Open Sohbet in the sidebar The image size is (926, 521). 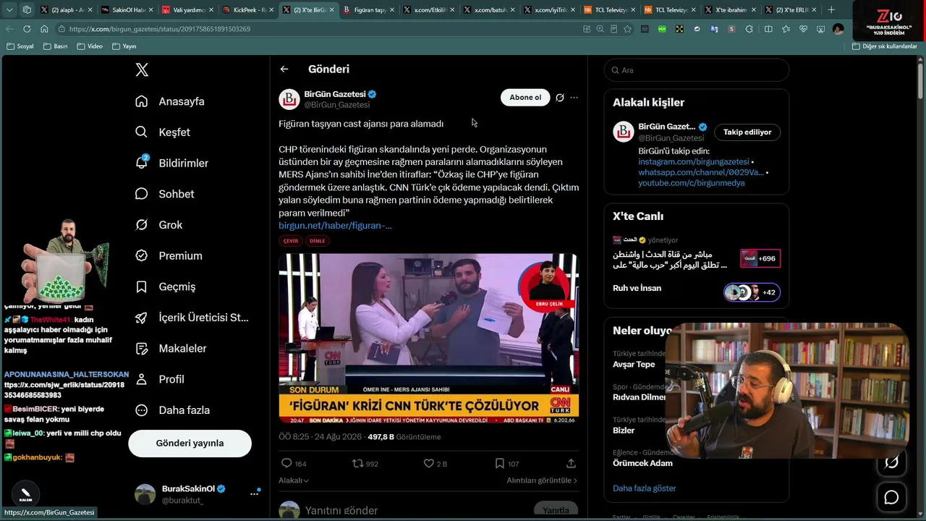(x=165, y=194)
